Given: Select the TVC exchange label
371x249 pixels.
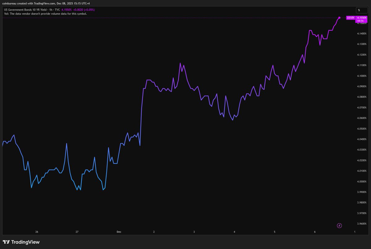Looking at the screenshot, I should (57, 10).
